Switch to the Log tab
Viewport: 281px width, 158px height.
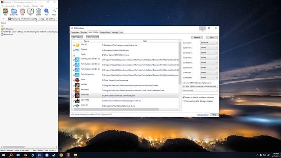click(121, 32)
